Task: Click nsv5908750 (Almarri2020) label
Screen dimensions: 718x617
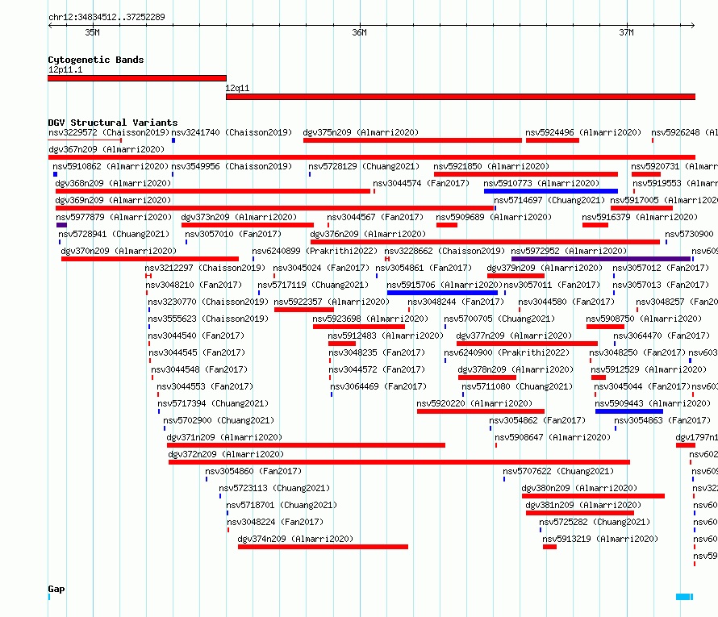Action: [644, 319]
